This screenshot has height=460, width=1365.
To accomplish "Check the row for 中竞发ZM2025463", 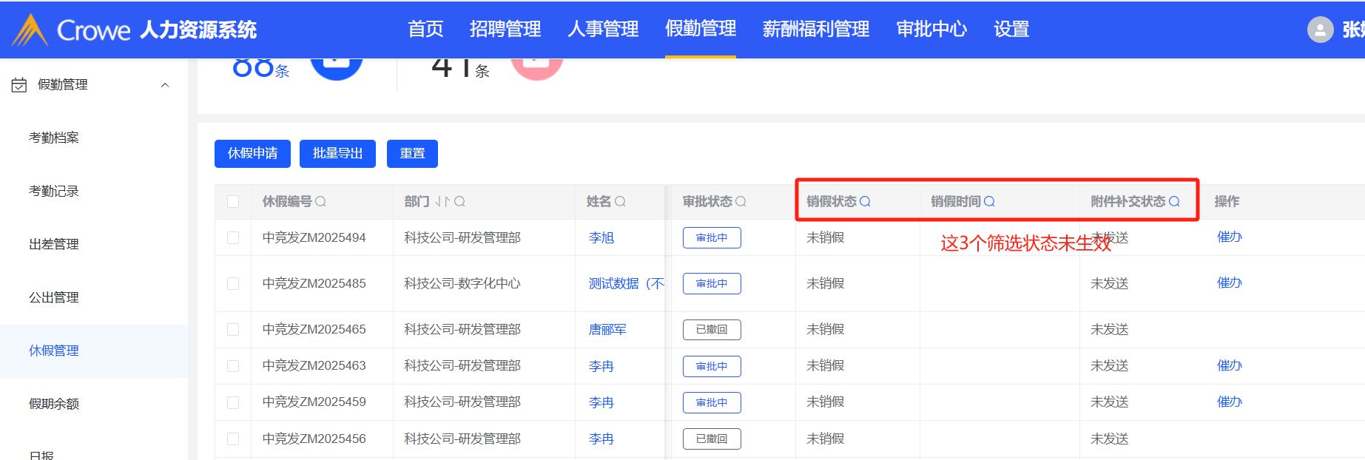I will tap(233, 365).
